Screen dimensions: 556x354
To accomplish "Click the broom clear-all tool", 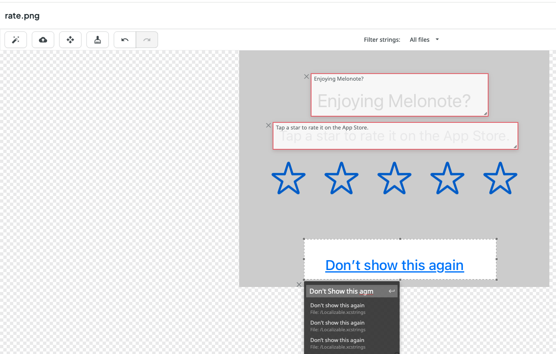I will [98, 40].
